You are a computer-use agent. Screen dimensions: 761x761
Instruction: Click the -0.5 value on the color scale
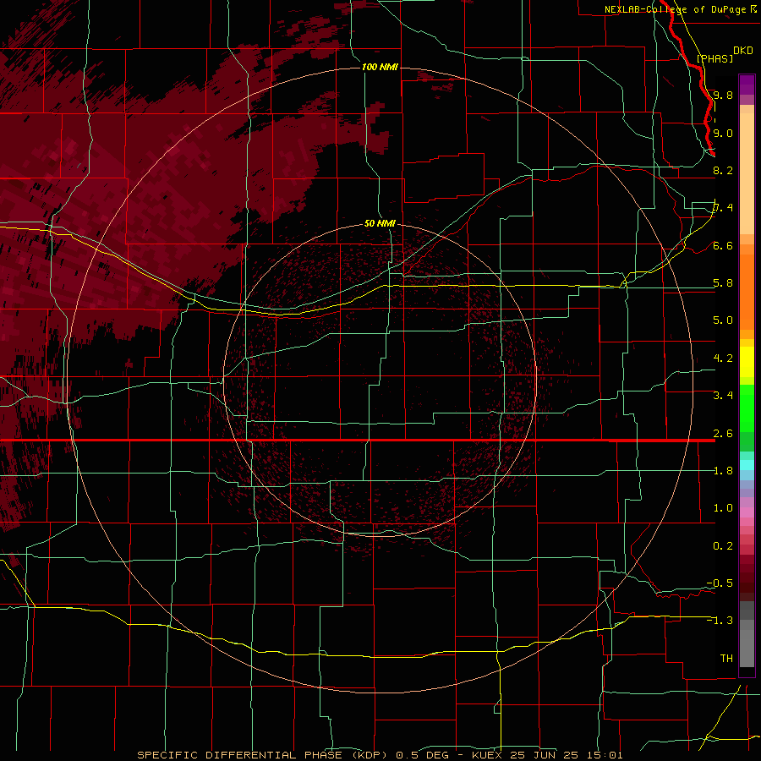tap(720, 583)
